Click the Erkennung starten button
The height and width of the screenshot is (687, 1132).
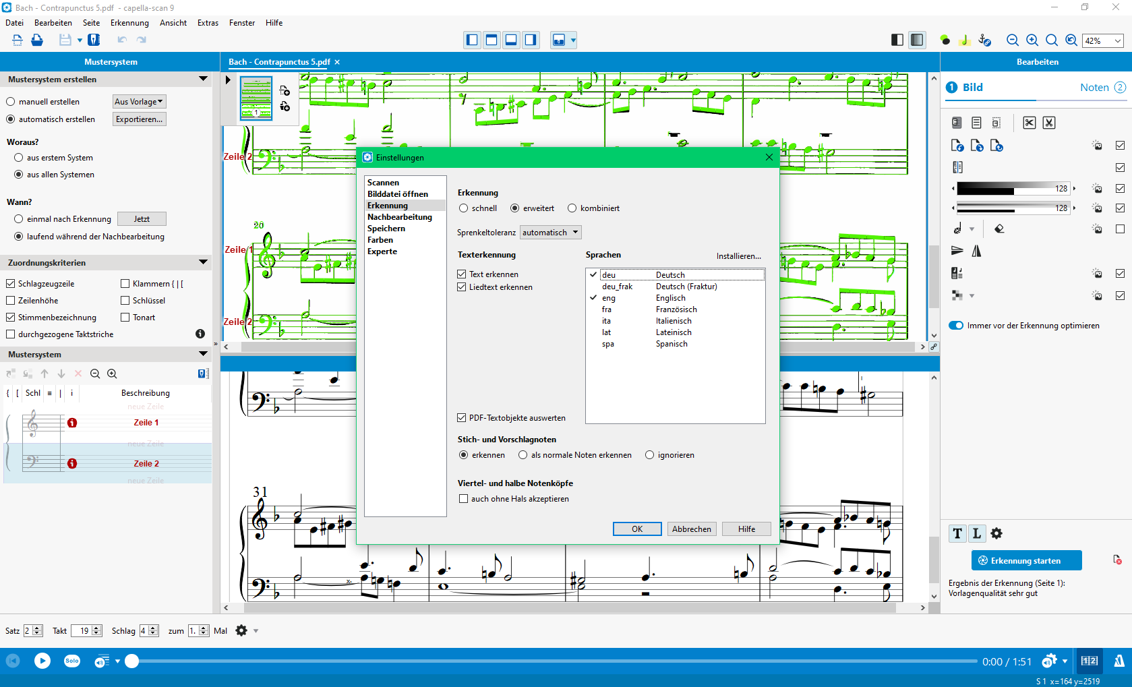pyautogui.click(x=1026, y=561)
